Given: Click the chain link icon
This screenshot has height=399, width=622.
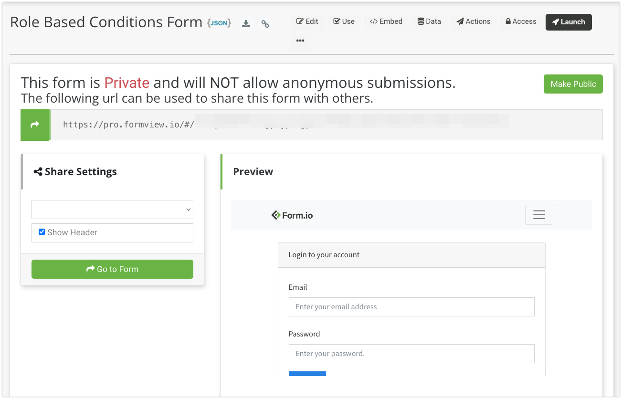Looking at the screenshot, I should pos(265,24).
